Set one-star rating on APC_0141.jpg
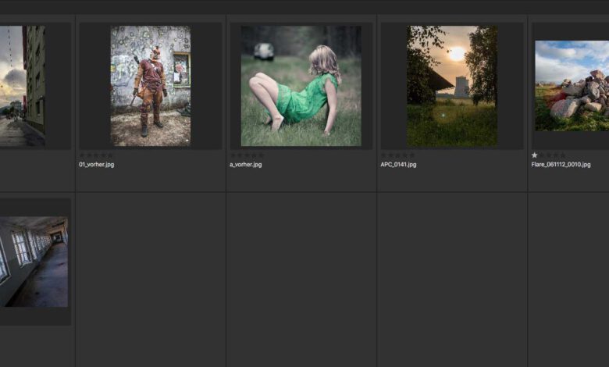The width and height of the screenshot is (609, 367). (383, 155)
